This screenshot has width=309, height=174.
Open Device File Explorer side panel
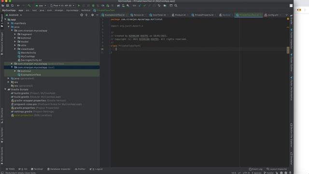point(291,135)
